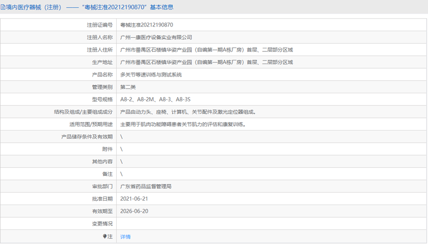Click the 型号规格 label

tap(102, 99)
